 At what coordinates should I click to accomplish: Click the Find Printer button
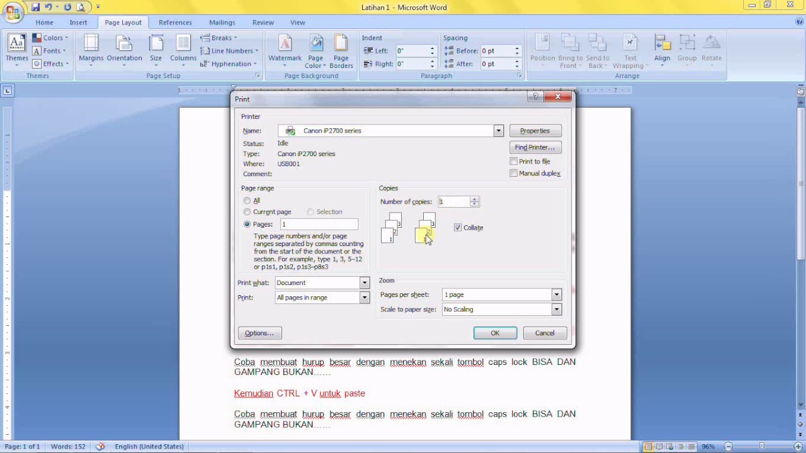(535, 147)
